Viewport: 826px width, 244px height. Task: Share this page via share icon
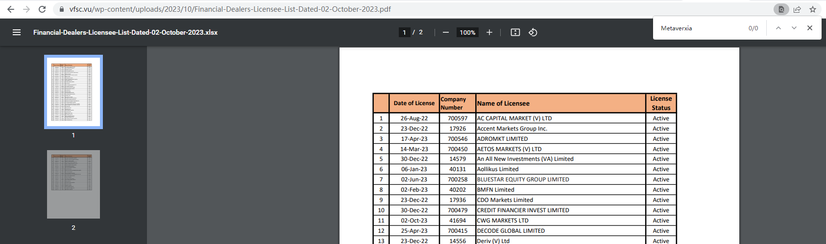(797, 9)
